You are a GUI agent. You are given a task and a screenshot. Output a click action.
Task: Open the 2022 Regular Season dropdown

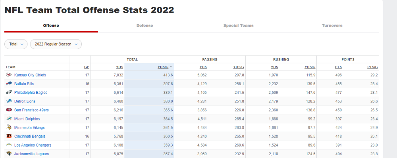point(56,44)
